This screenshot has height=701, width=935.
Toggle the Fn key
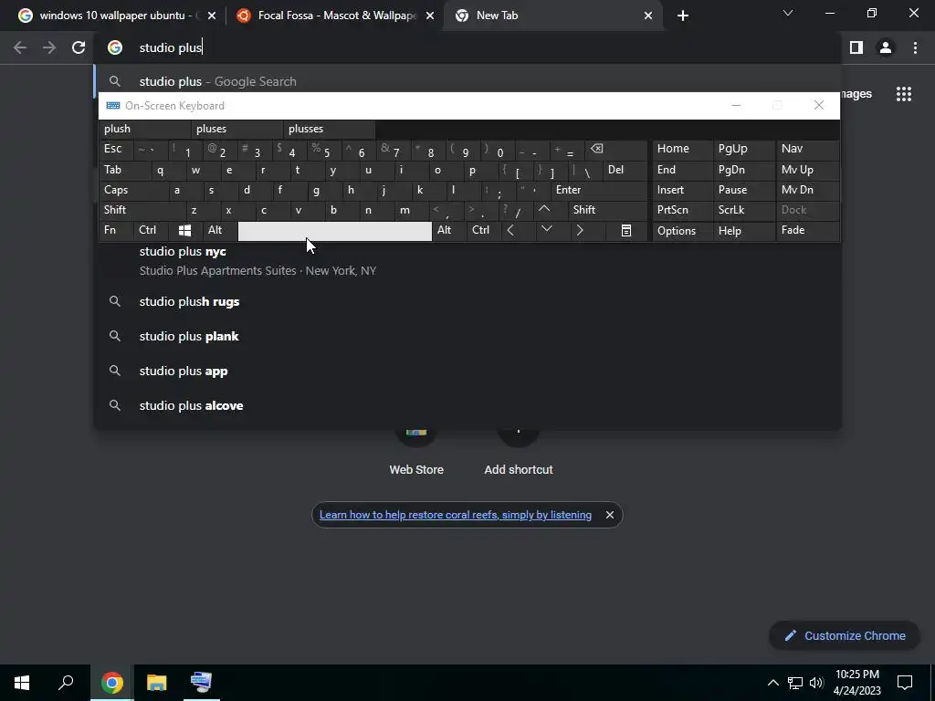click(116, 231)
